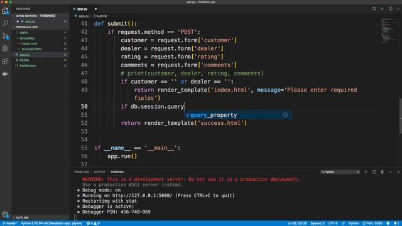Create new terminal with plus icon
This screenshot has width=402, height=226.
click(x=366, y=172)
